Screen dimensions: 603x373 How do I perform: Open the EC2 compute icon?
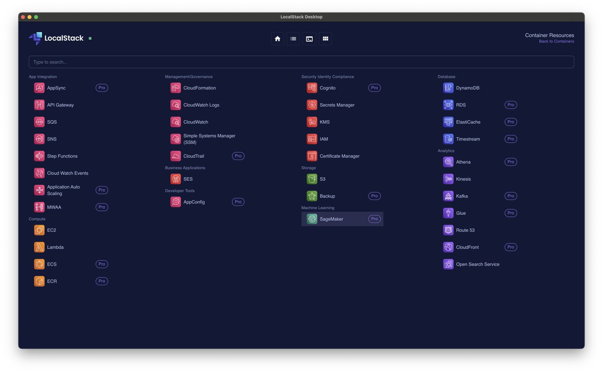pyautogui.click(x=39, y=230)
